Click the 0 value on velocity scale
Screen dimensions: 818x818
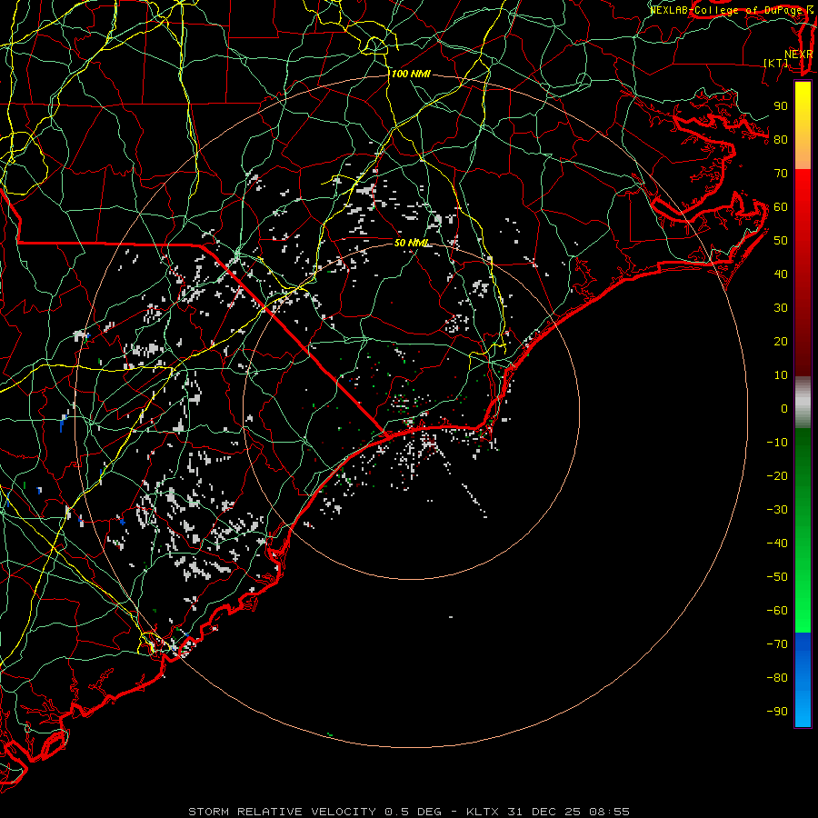[x=784, y=409]
